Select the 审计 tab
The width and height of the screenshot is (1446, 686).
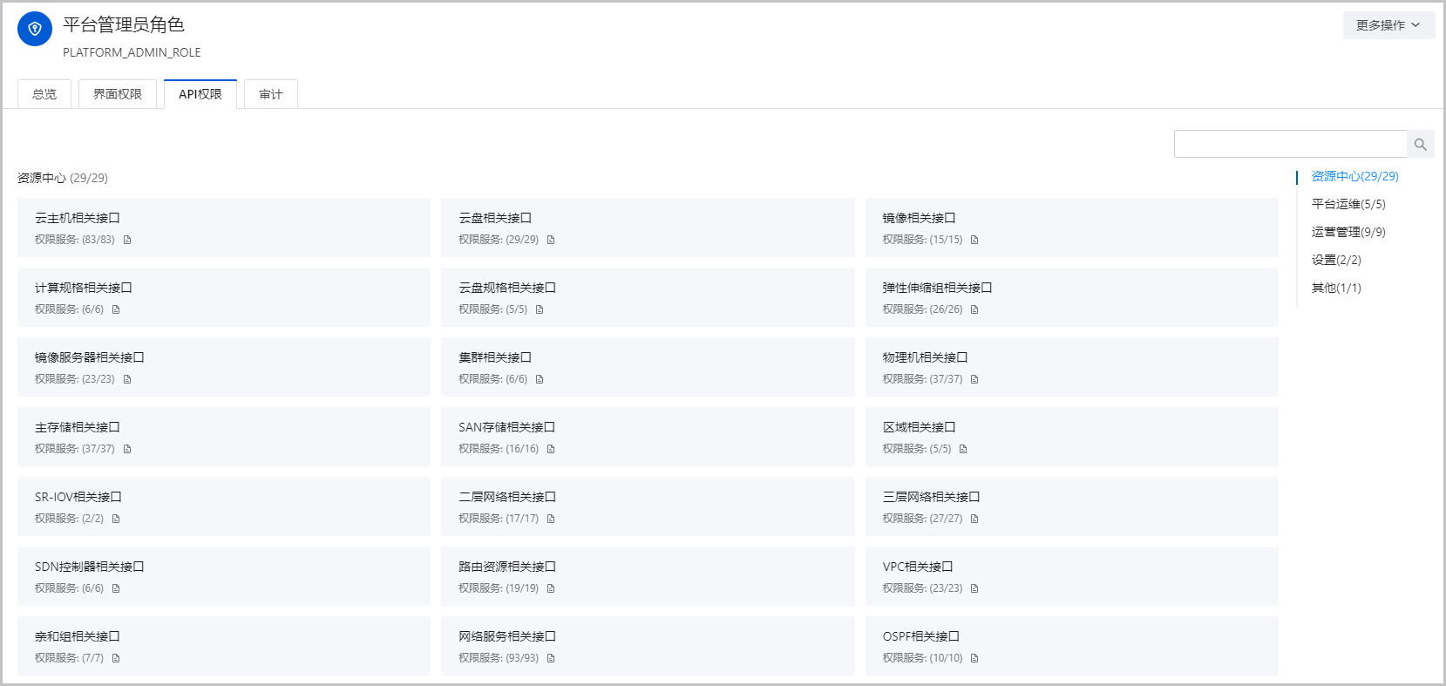coord(271,94)
